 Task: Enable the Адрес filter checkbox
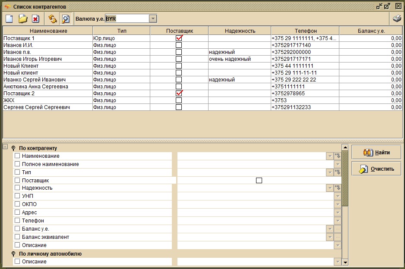tap(17, 212)
